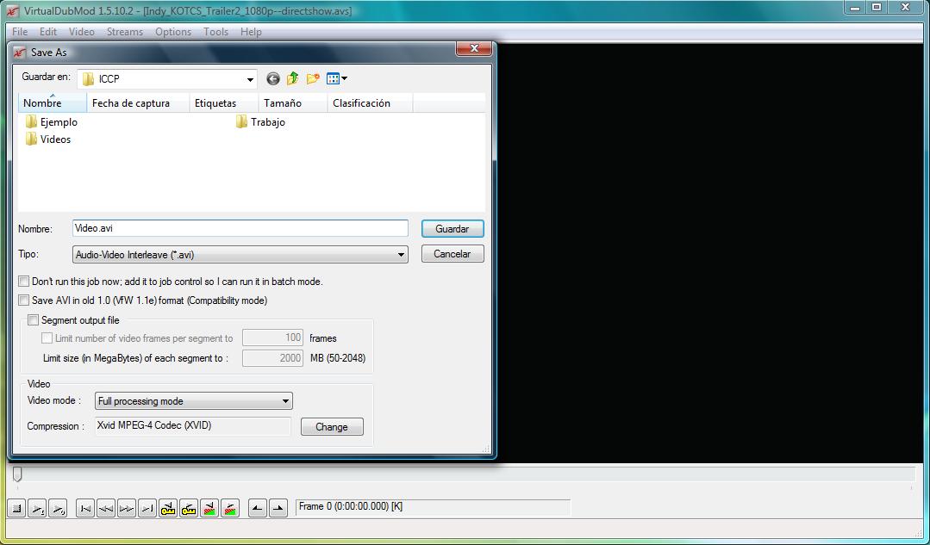Set the selection start mark

click(258, 508)
